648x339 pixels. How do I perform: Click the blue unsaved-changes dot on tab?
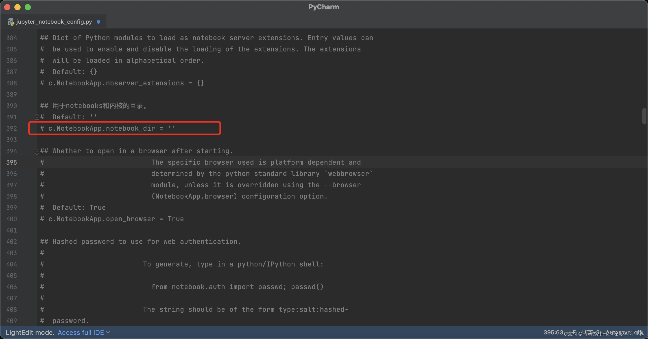coord(98,22)
